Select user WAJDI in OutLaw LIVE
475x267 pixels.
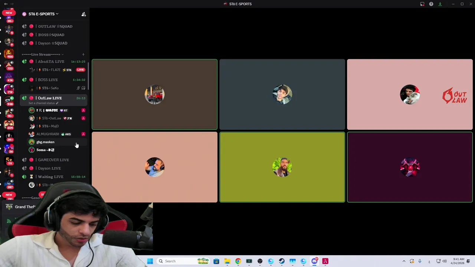(56, 111)
